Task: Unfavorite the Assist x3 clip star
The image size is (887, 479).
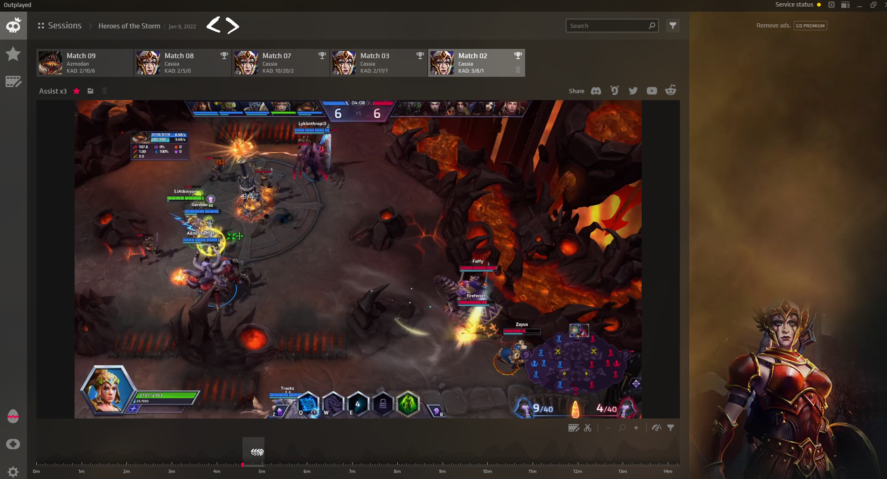Action: click(x=76, y=91)
